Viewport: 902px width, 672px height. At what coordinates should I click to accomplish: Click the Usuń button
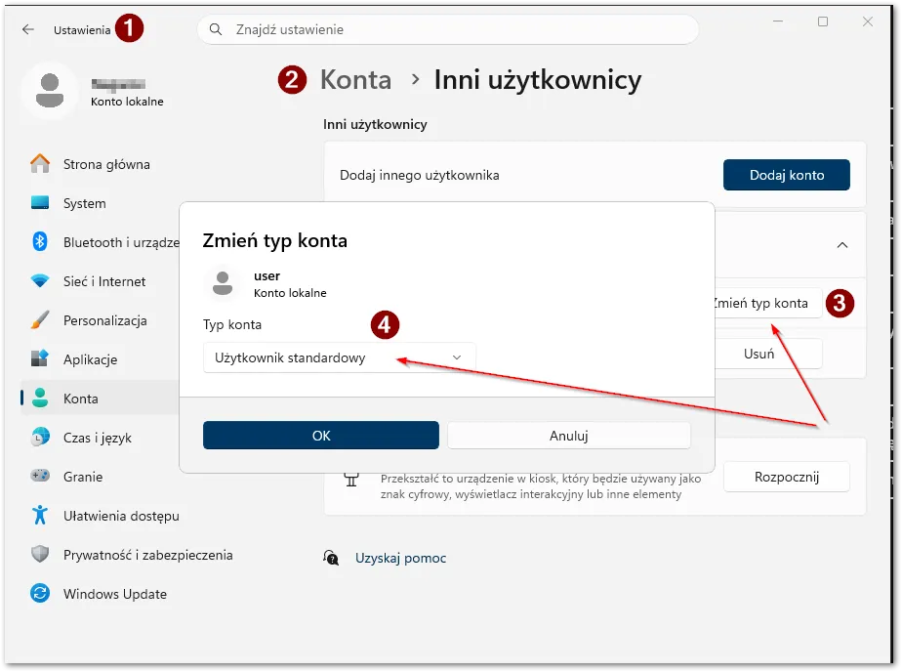coord(767,354)
